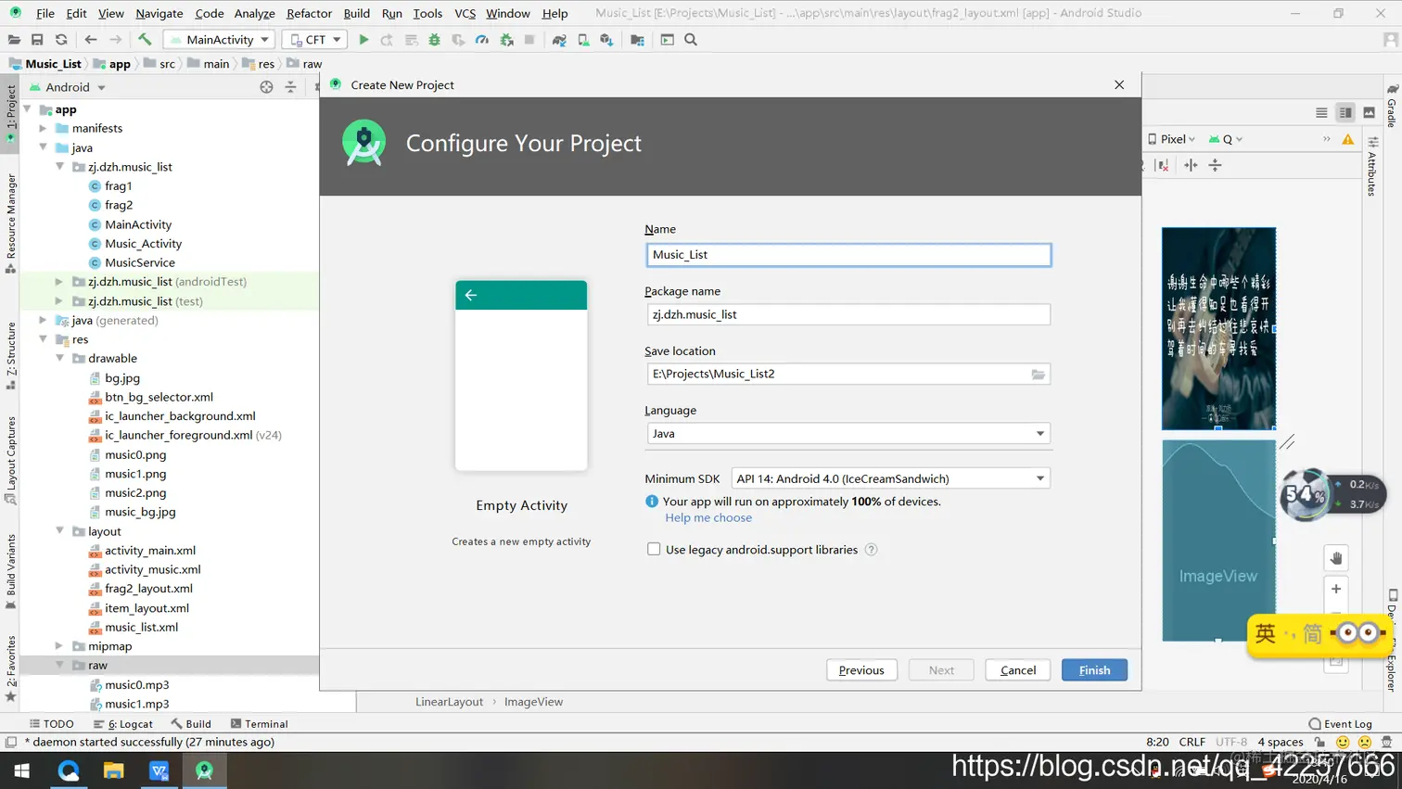
Task: Save all files via floppy disk icon
Action: point(37,40)
